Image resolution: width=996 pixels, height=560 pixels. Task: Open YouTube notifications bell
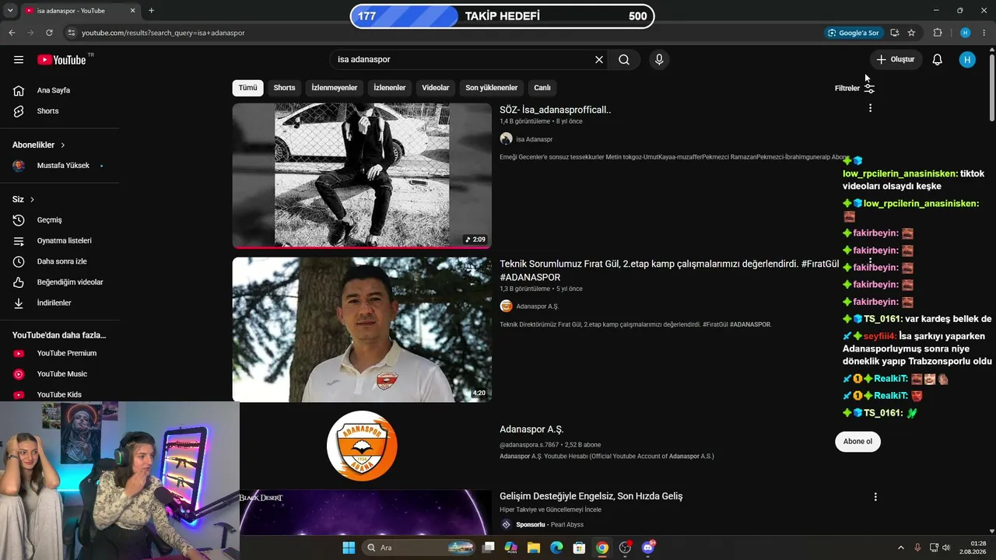point(938,60)
